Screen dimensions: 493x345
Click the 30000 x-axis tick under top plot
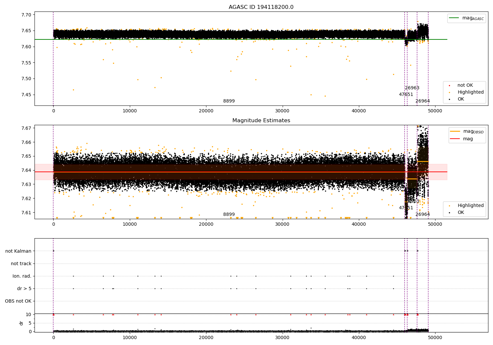(282, 111)
